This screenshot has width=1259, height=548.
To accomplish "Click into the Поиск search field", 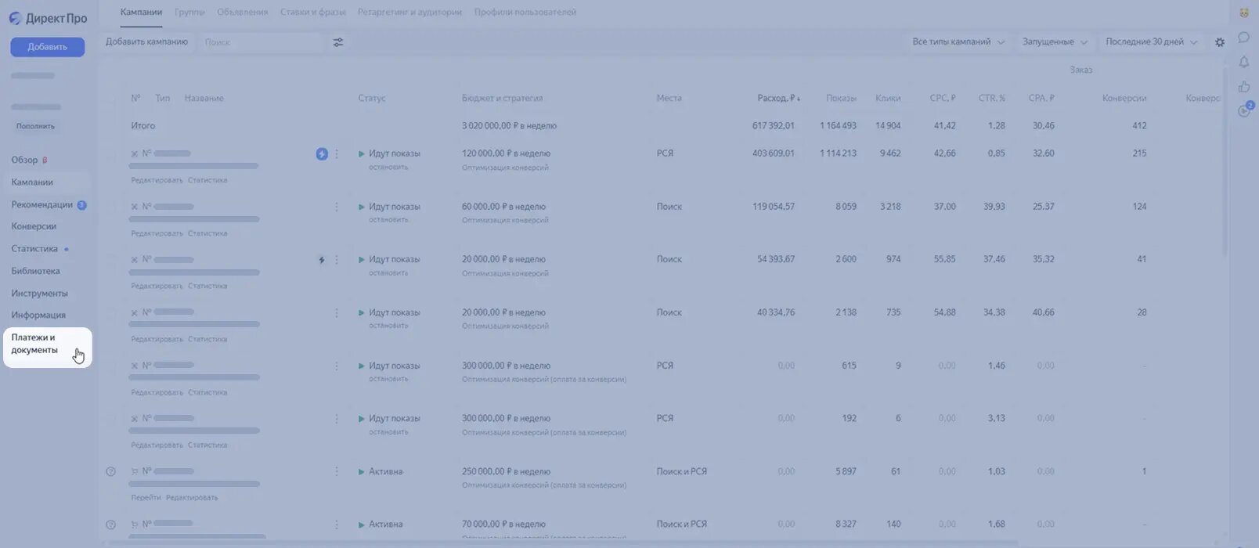I will (x=261, y=42).
